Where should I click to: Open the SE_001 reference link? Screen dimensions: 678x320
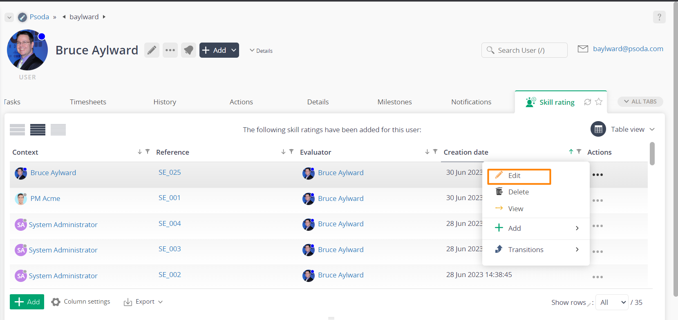[x=170, y=198]
